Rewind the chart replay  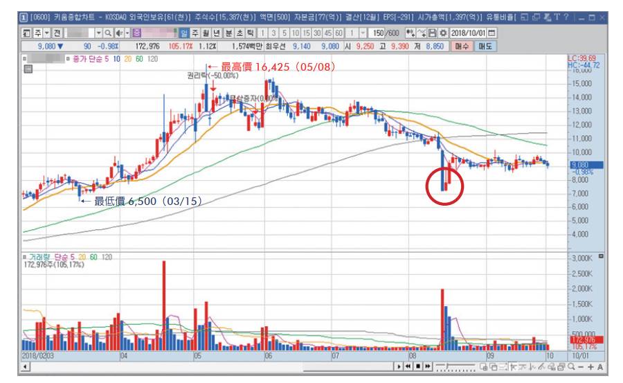(x=408, y=366)
